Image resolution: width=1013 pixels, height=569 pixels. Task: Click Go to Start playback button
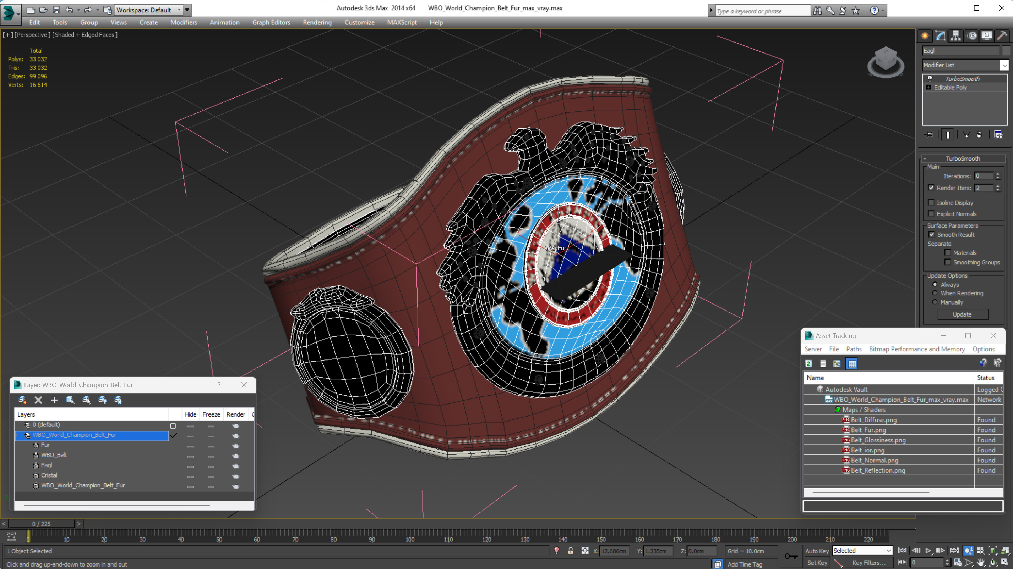point(902,551)
